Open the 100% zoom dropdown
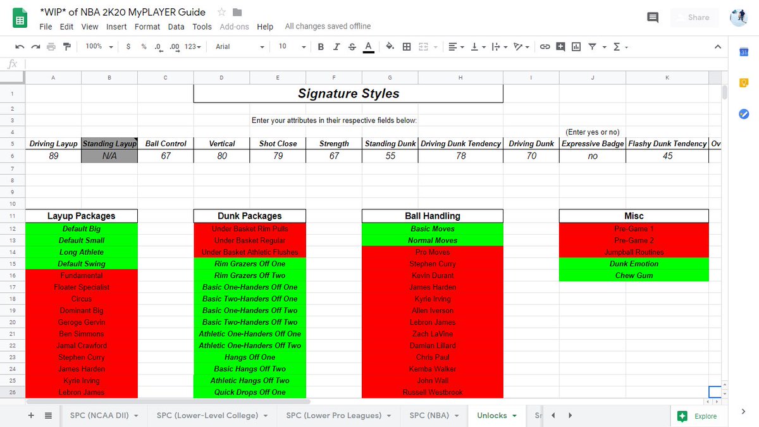This screenshot has height=427, width=759. pos(99,47)
